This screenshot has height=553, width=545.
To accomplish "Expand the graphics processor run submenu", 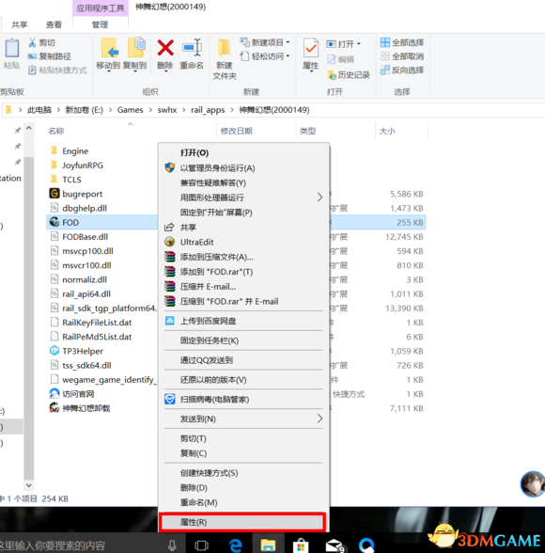I will (319, 197).
